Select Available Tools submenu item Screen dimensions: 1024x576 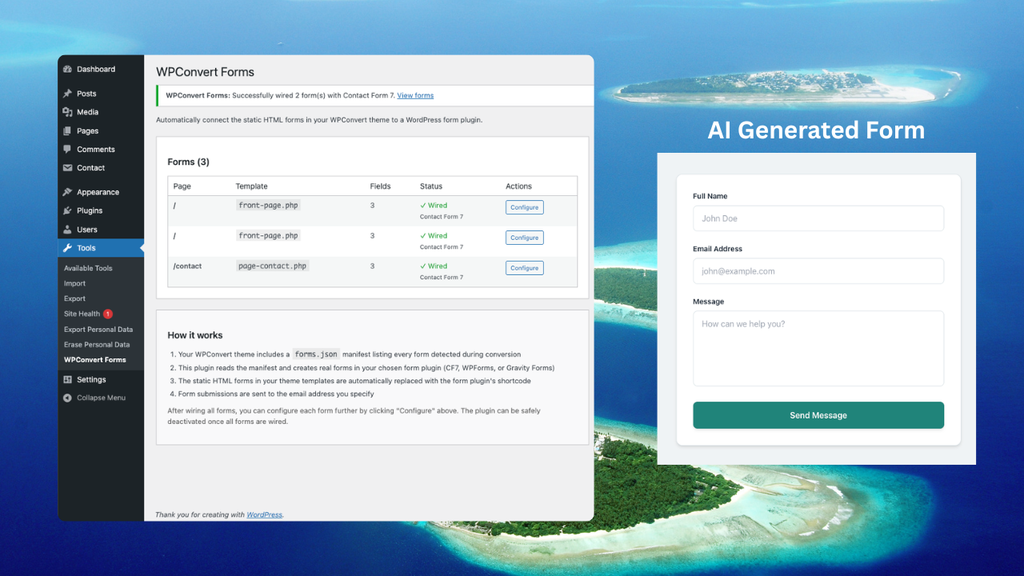point(88,268)
